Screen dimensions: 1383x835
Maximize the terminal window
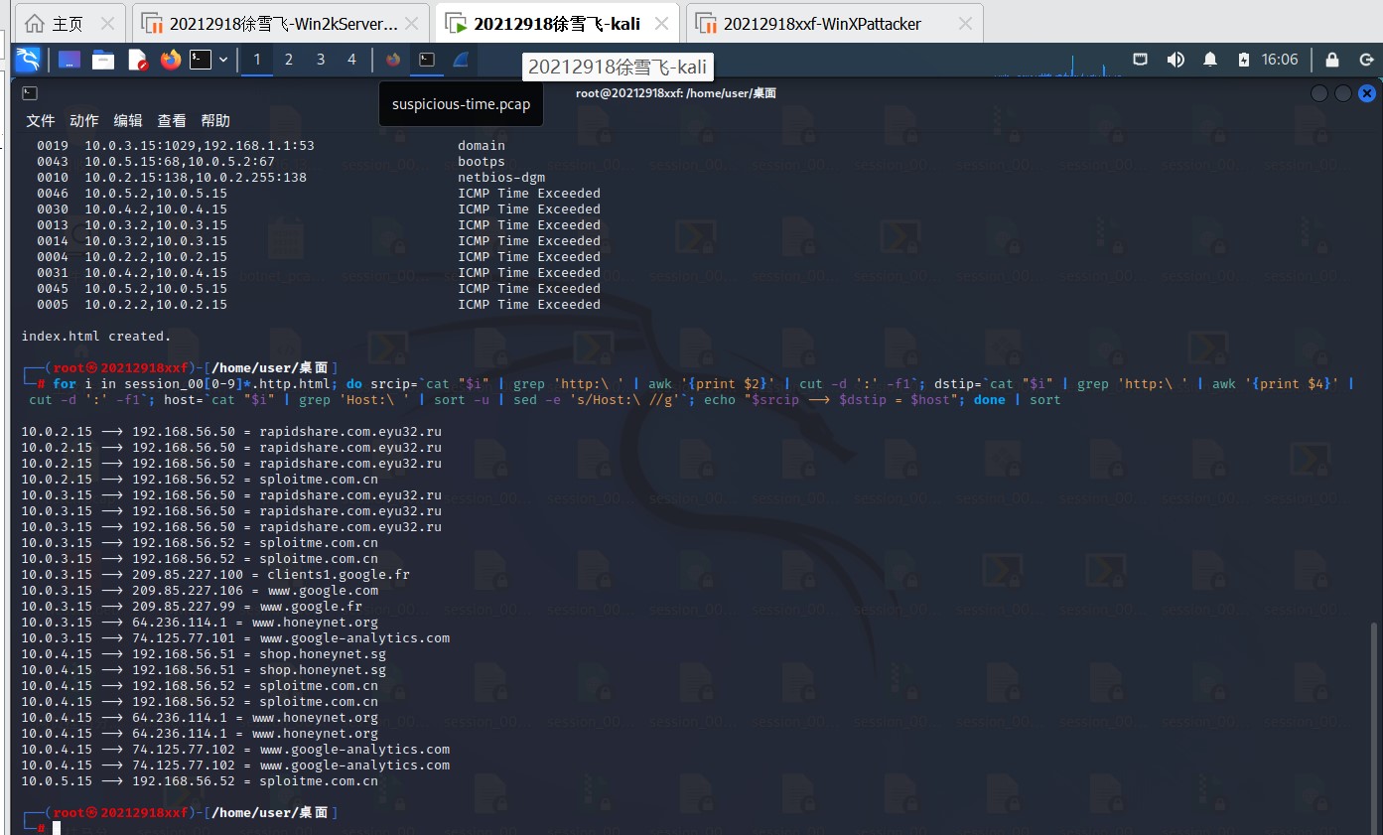pyautogui.click(x=1343, y=93)
